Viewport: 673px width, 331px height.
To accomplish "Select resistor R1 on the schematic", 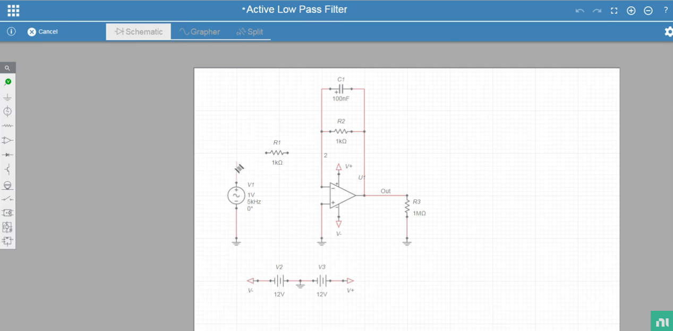I will 277,153.
